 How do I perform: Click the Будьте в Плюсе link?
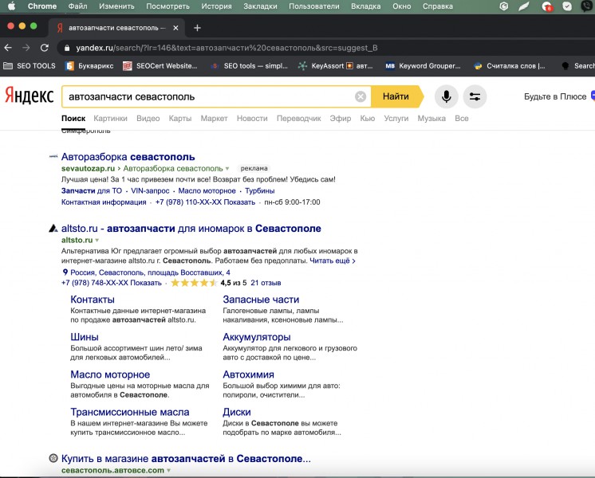point(555,96)
